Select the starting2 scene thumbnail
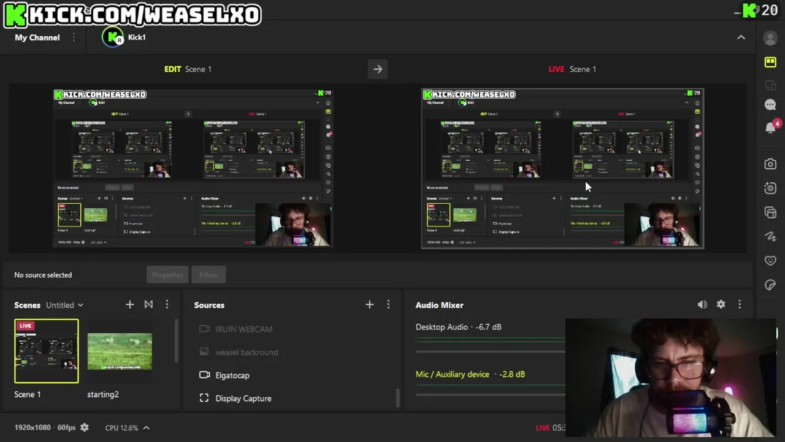This screenshot has width=785, height=442. pyautogui.click(x=120, y=351)
